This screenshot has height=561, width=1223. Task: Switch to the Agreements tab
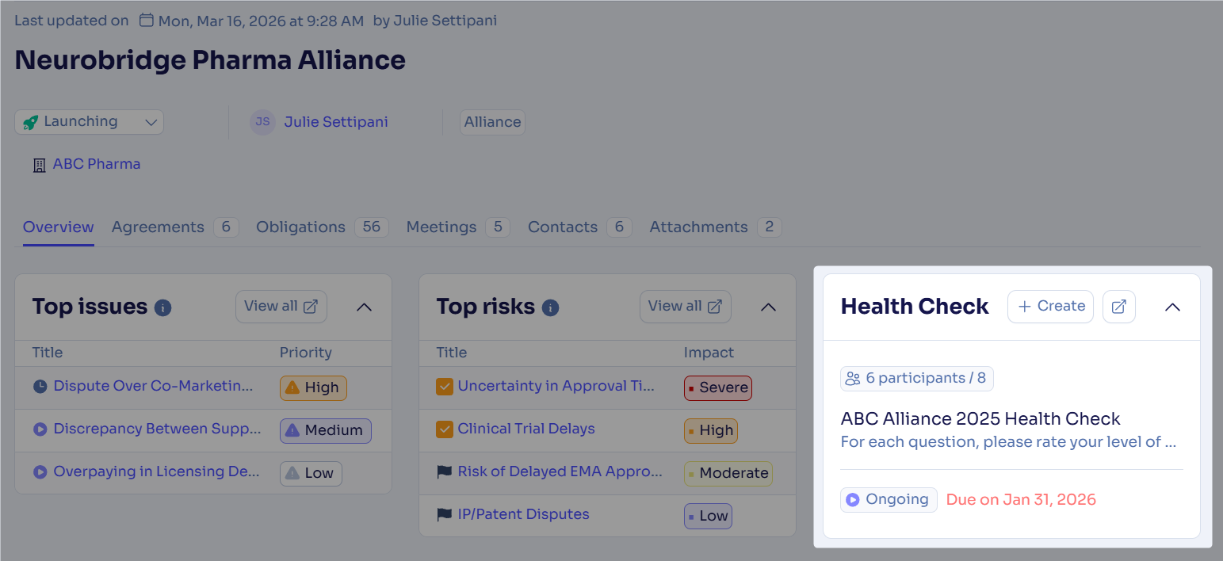tap(158, 227)
